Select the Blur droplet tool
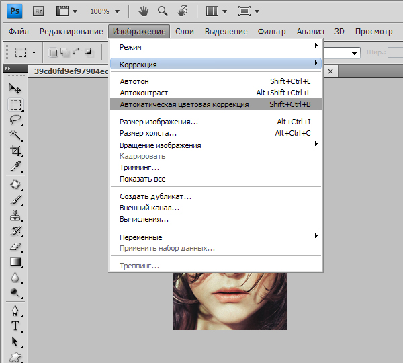The height and width of the screenshot is (363, 403). coord(15,278)
